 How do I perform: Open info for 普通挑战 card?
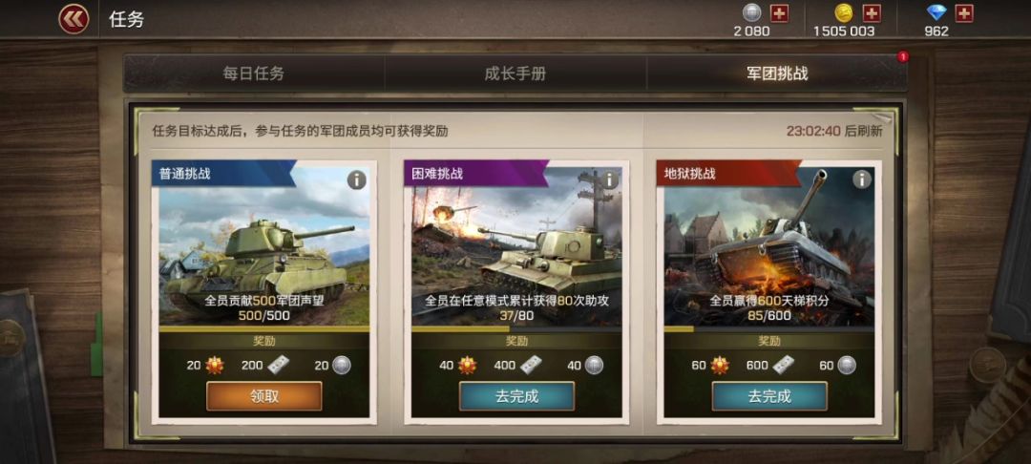tap(356, 179)
